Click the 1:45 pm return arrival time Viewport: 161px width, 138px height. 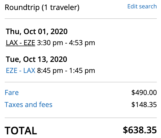coord(82,71)
